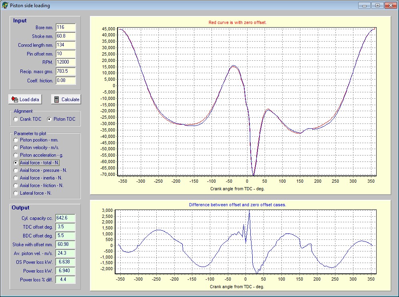Select Crank TDC alignment
The image size is (399, 297).
[x=16, y=119]
